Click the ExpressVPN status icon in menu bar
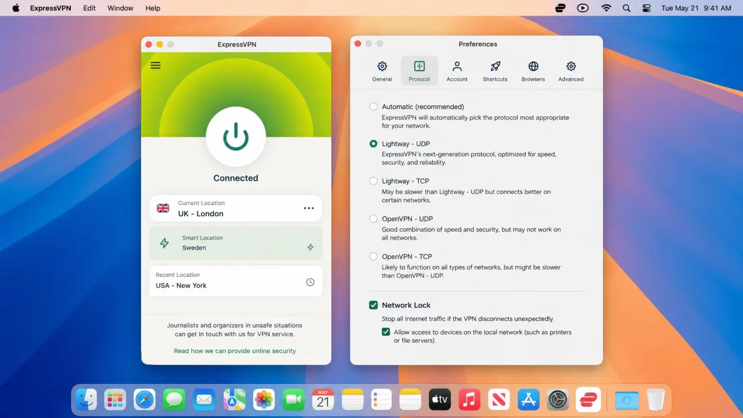Viewport: 743px width, 418px height. pyautogui.click(x=561, y=8)
